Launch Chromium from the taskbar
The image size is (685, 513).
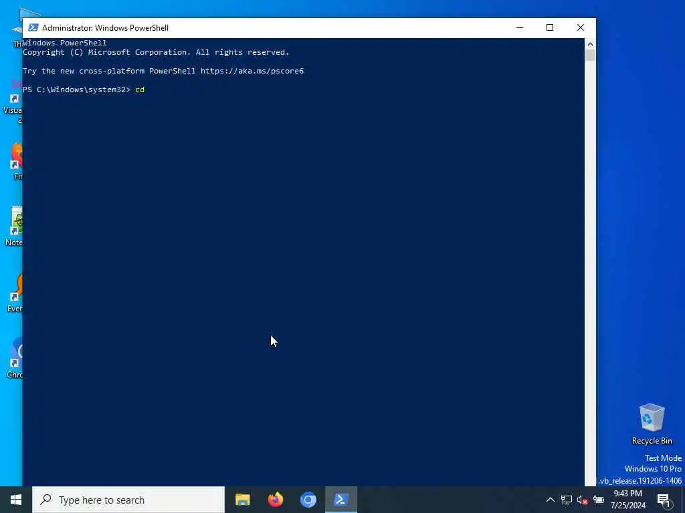click(x=308, y=500)
